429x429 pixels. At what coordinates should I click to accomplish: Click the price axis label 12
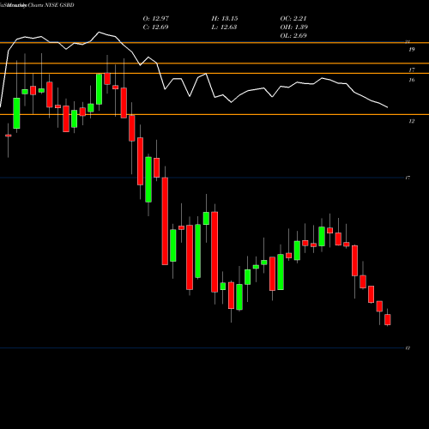(x=412, y=121)
